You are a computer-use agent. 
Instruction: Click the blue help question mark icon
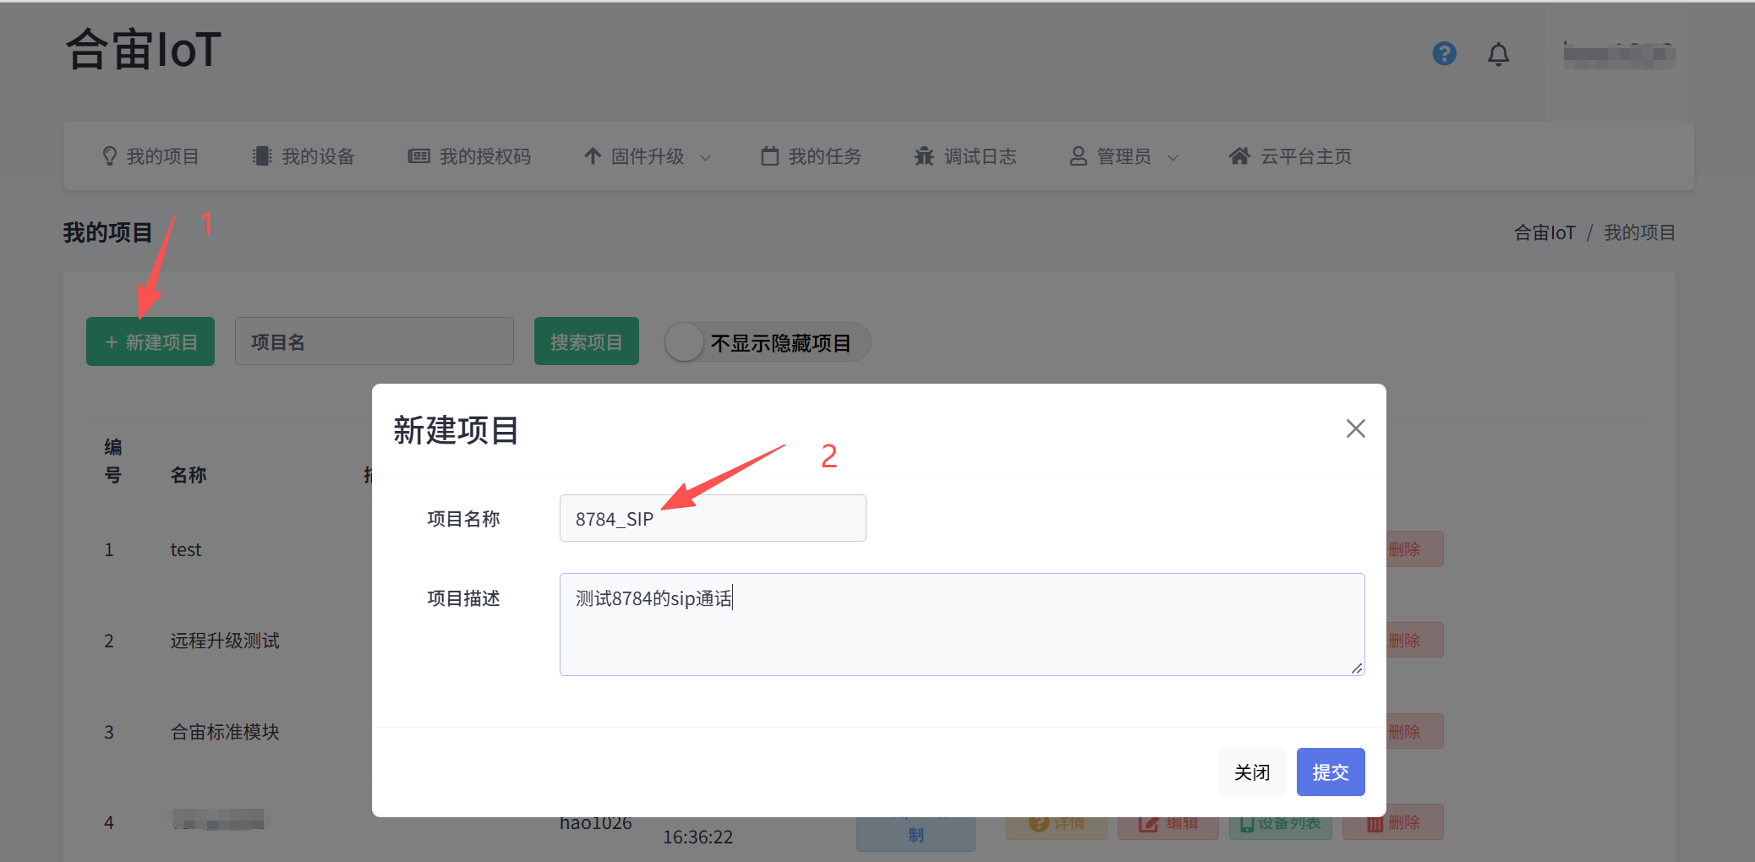pos(1444,54)
